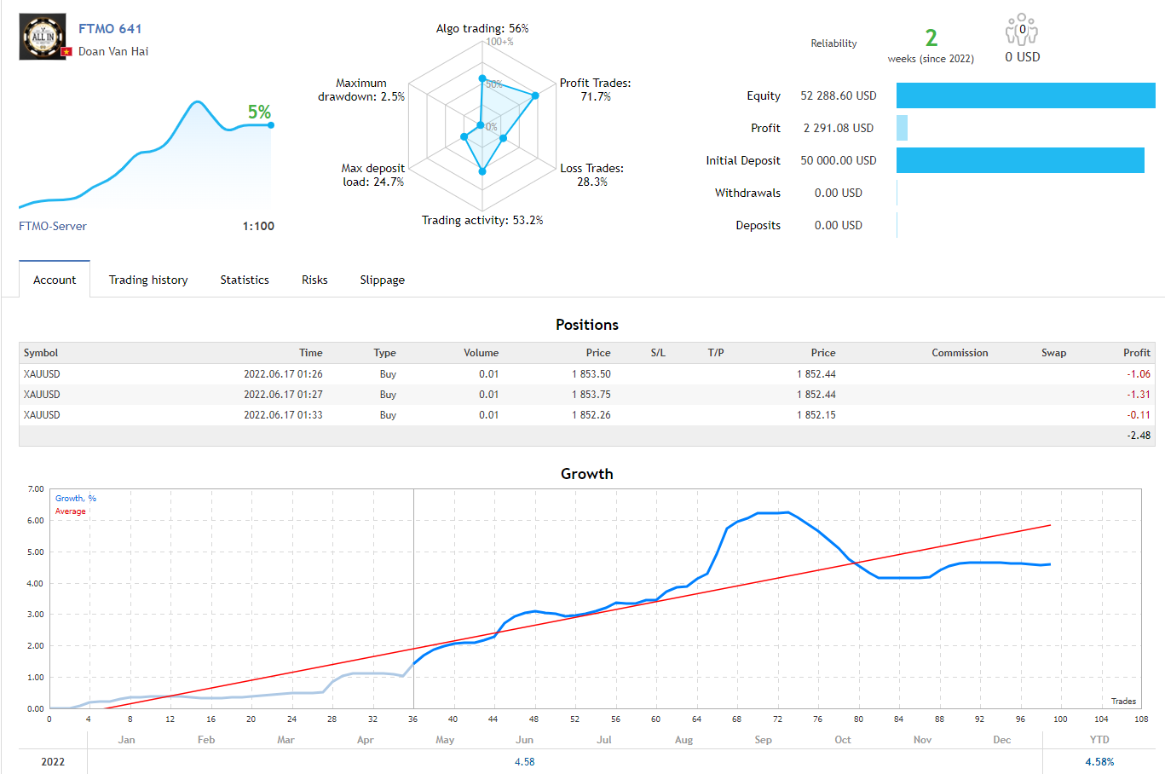
Task: Select the XAUUSD position opened 01:33
Action: point(586,415)
